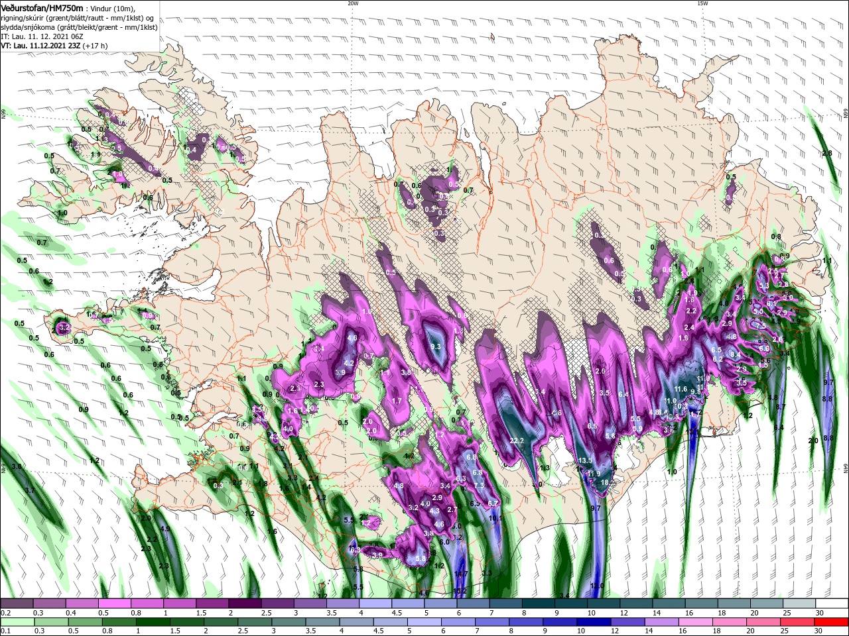The image size is (849, 636).
Task: Click the 18.1 precipitation value on the south coast
Action: (x=608, y=484)
